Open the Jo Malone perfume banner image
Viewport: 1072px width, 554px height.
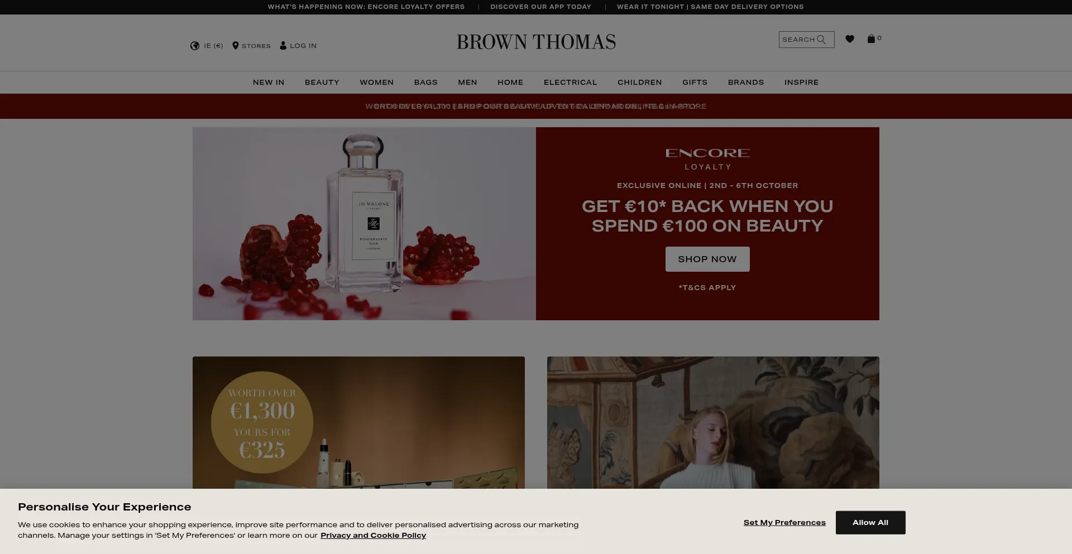[x=364, y=224]
